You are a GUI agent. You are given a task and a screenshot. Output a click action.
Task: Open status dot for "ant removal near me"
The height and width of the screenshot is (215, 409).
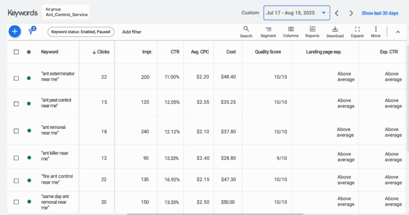(29, 131)
